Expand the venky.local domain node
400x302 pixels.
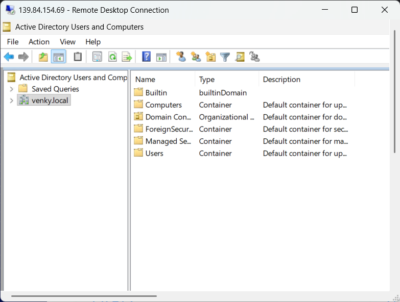tap(11, 100)
